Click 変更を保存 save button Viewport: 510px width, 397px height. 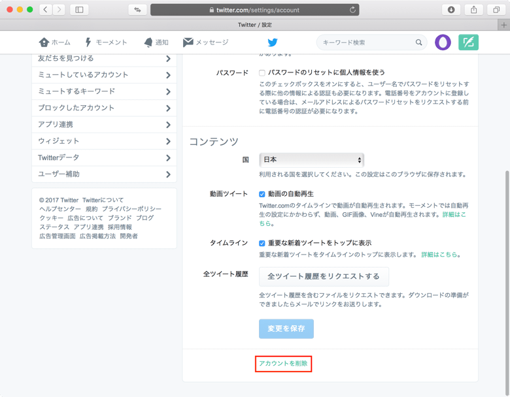point(286,329)
